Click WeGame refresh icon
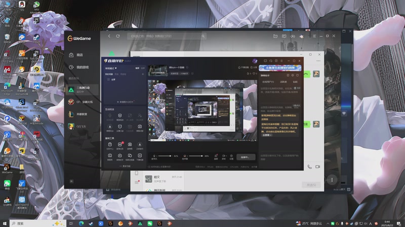The height and width of the screenshot is (227, 405). point(118,36)
